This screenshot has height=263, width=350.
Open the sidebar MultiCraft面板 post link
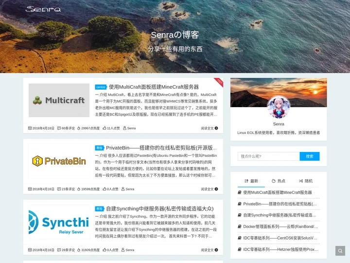[x=278, y=192]
